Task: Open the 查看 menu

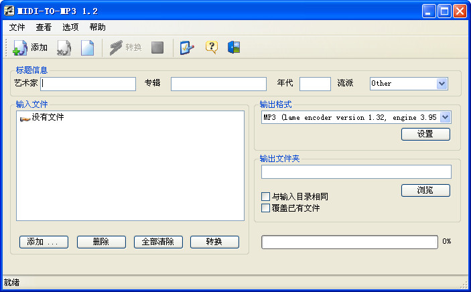Action: [x=44, y=27]
